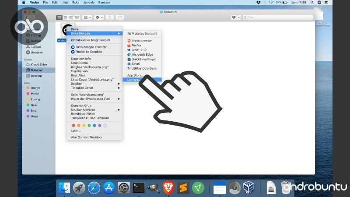The image size is (350, 197).
Task: Select Lihat Cepat "Androbuntu.png"
Action: (94, 80)
